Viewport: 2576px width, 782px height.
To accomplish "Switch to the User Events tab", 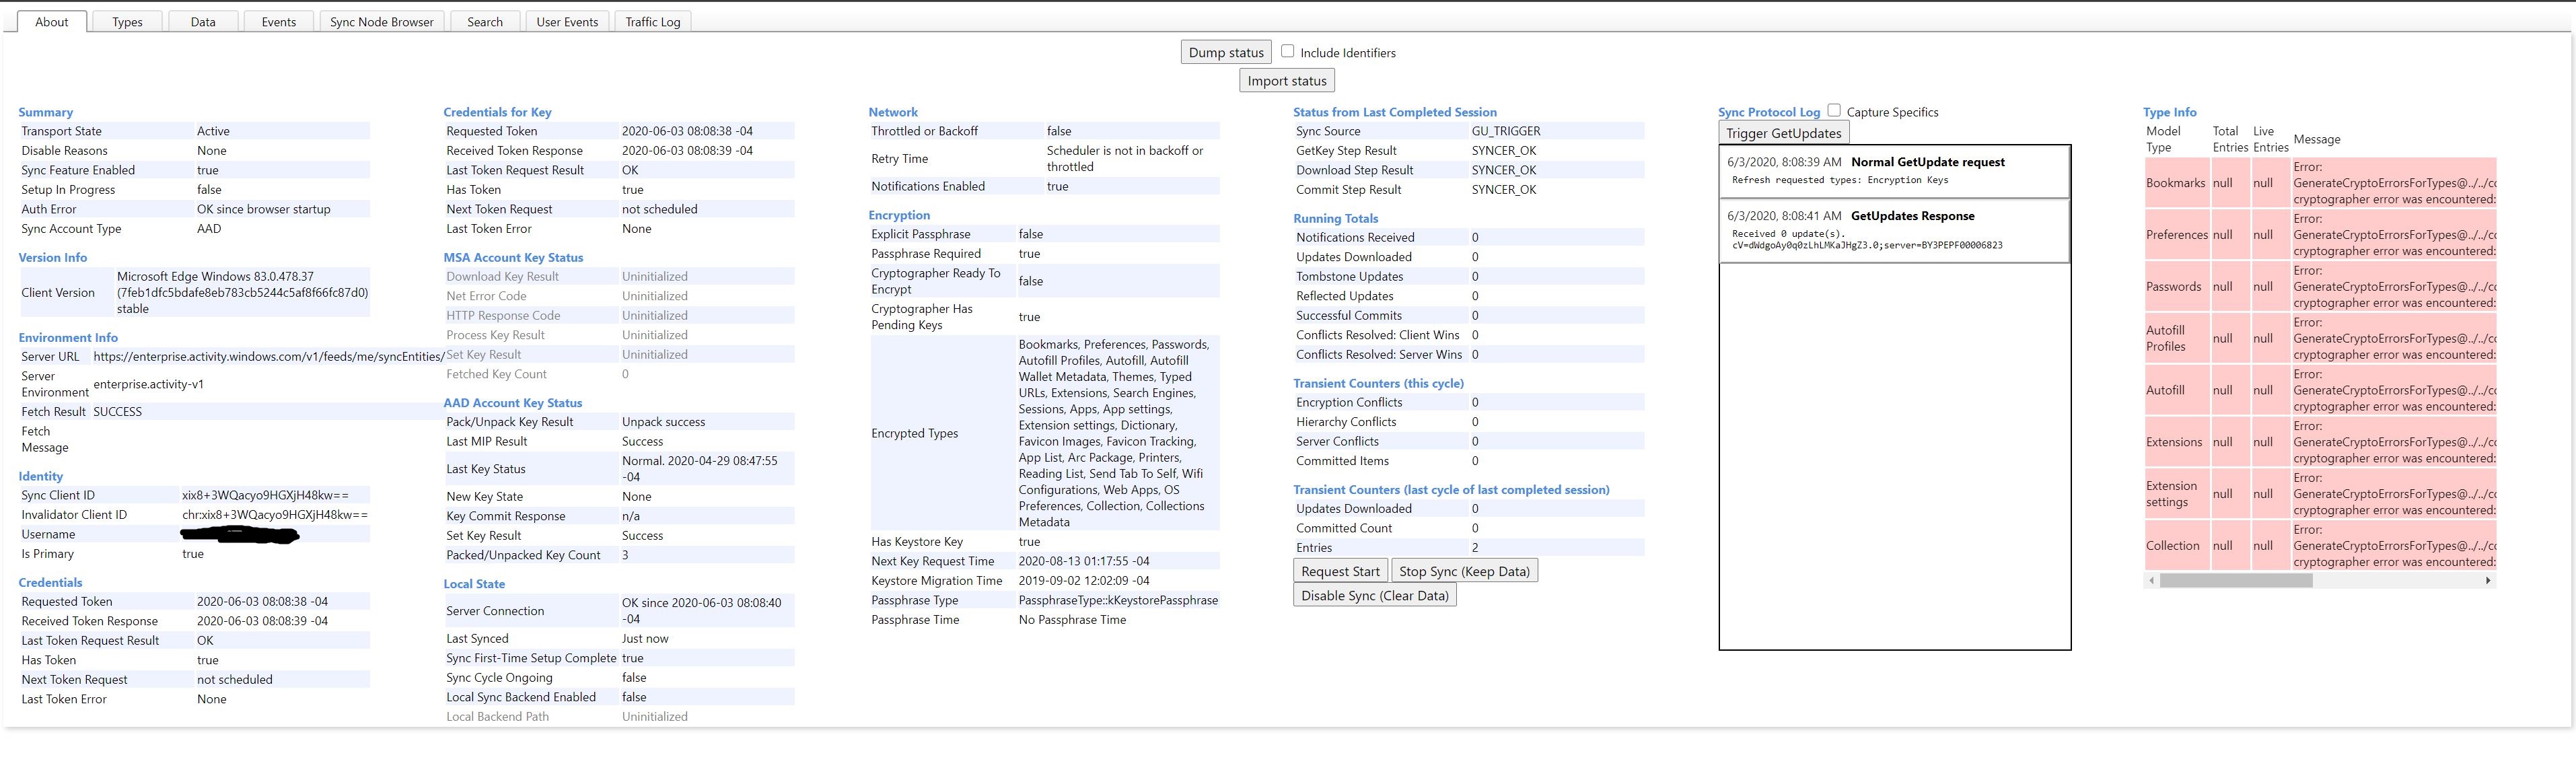I will 567,22.
